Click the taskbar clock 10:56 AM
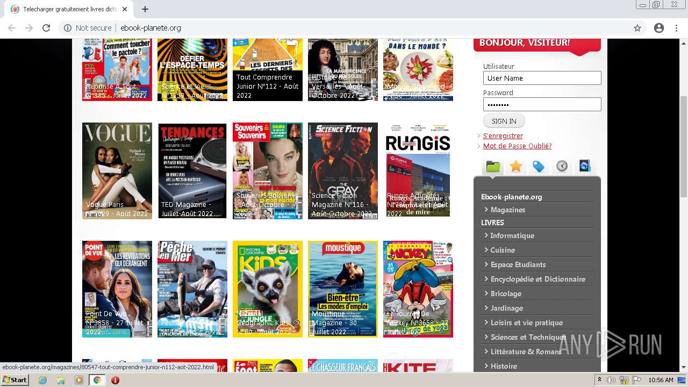The image size is (688, 387). pos(661,380)
